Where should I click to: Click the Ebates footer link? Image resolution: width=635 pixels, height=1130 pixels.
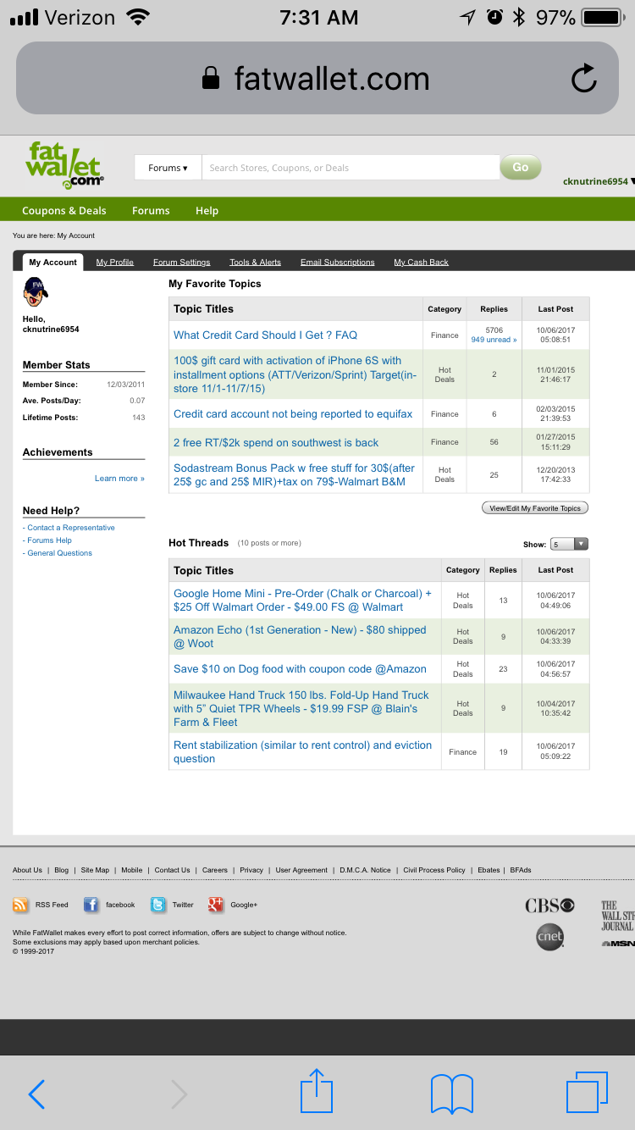click(489, 870)
